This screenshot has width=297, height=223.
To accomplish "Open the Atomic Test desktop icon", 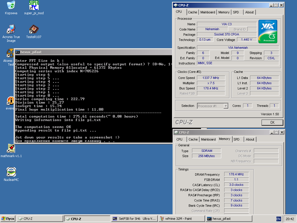I will (x=10, y=53).
